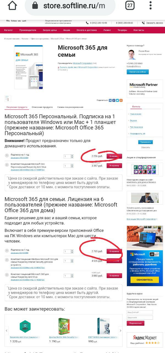Tap the browser home icon
This screenshot has width=165, height=353.
(x=13, y=5)
